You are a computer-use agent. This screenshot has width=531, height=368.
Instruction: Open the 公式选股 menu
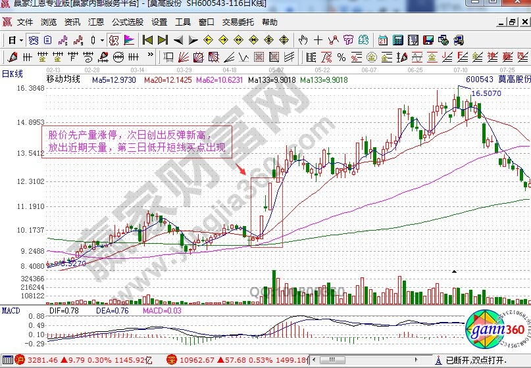click(128, 22)
